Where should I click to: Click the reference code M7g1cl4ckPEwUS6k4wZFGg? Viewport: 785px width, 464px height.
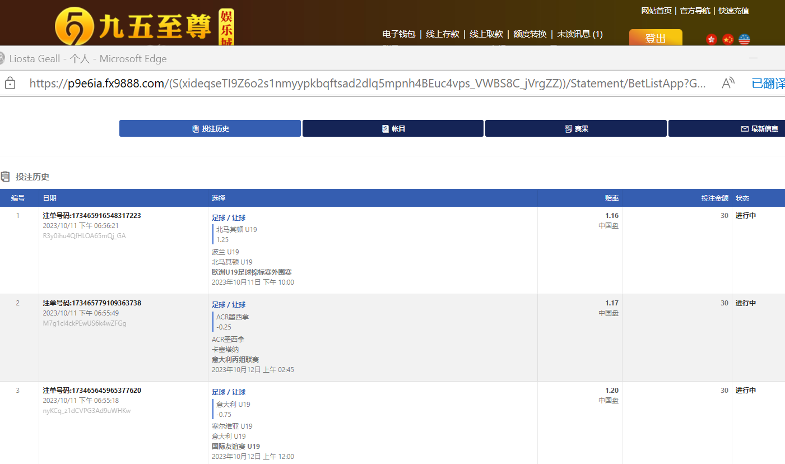tap(85, 323)
